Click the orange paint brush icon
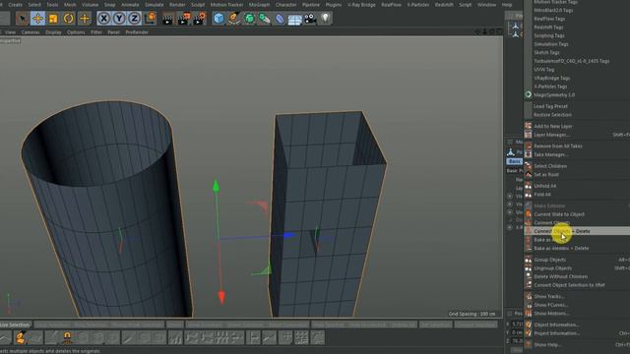The height and width of the screenshot is (354, 630). click(21, 337)
